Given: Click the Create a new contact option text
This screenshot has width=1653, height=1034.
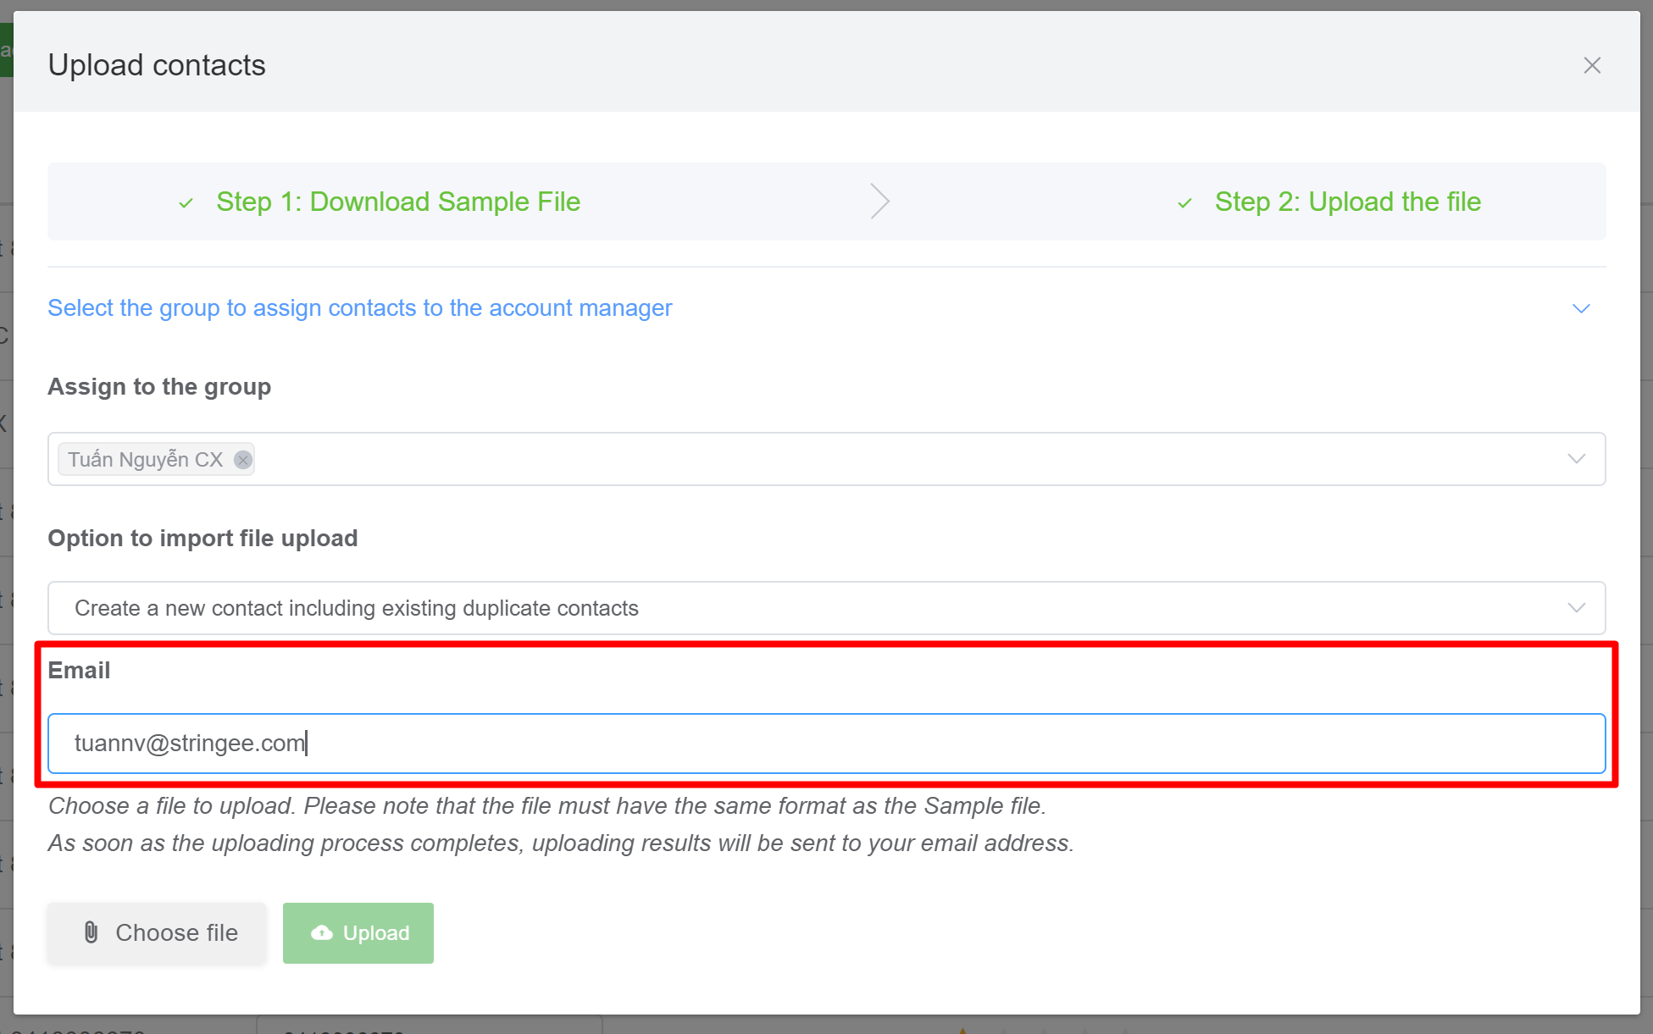Looking at the screenshot, I should [x=356, y=608].
